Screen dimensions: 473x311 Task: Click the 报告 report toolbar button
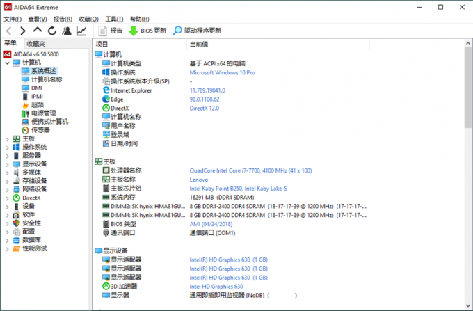pos(110,31)
